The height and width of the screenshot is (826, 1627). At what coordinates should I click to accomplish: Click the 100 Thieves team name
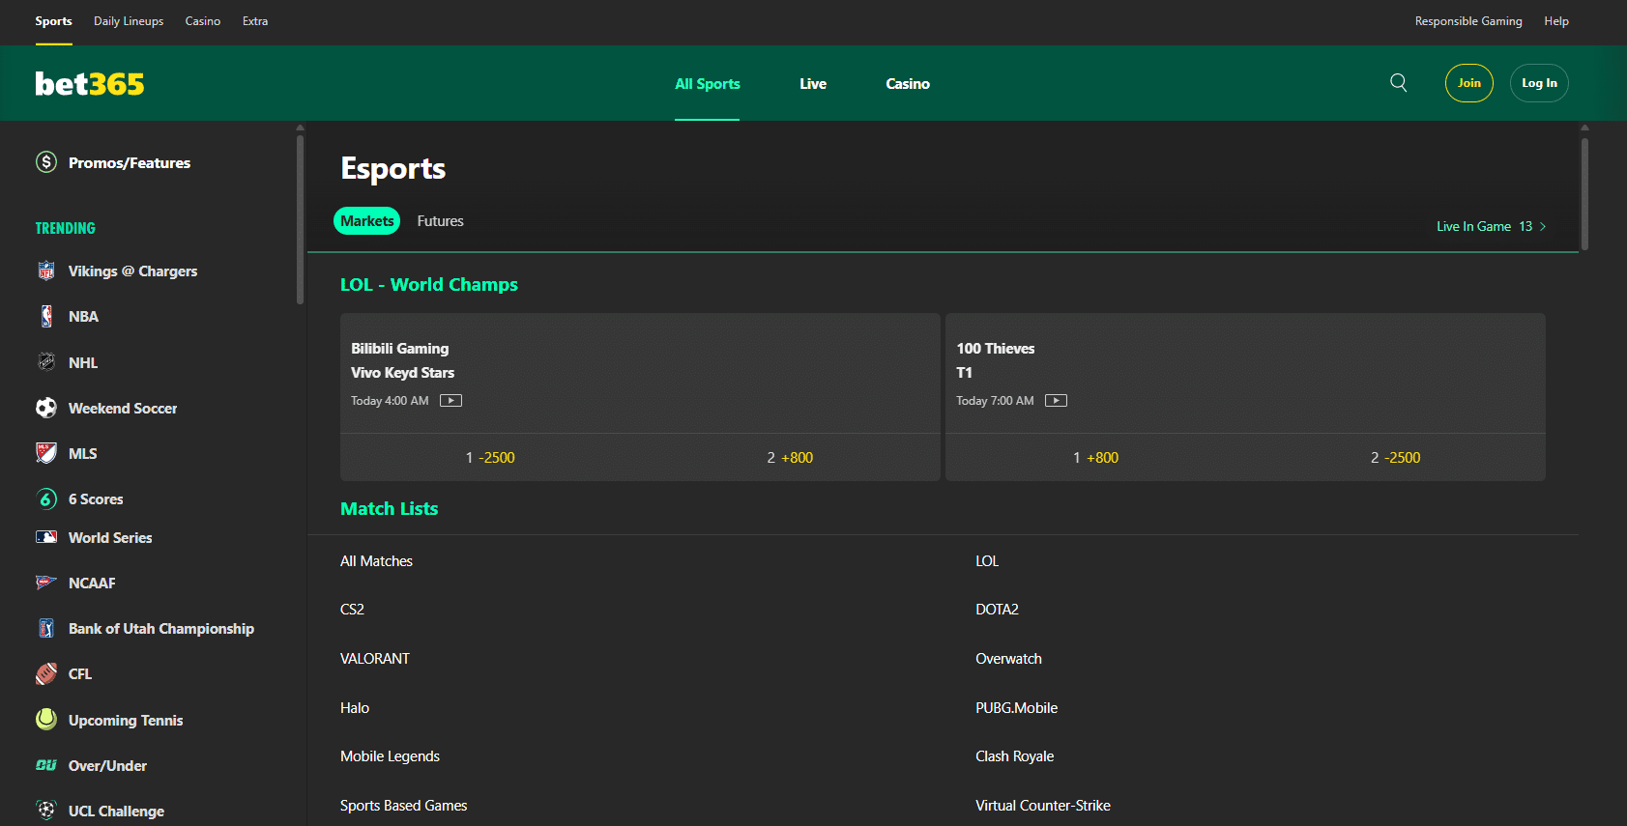pyautogui.click(x=995, y=349)
